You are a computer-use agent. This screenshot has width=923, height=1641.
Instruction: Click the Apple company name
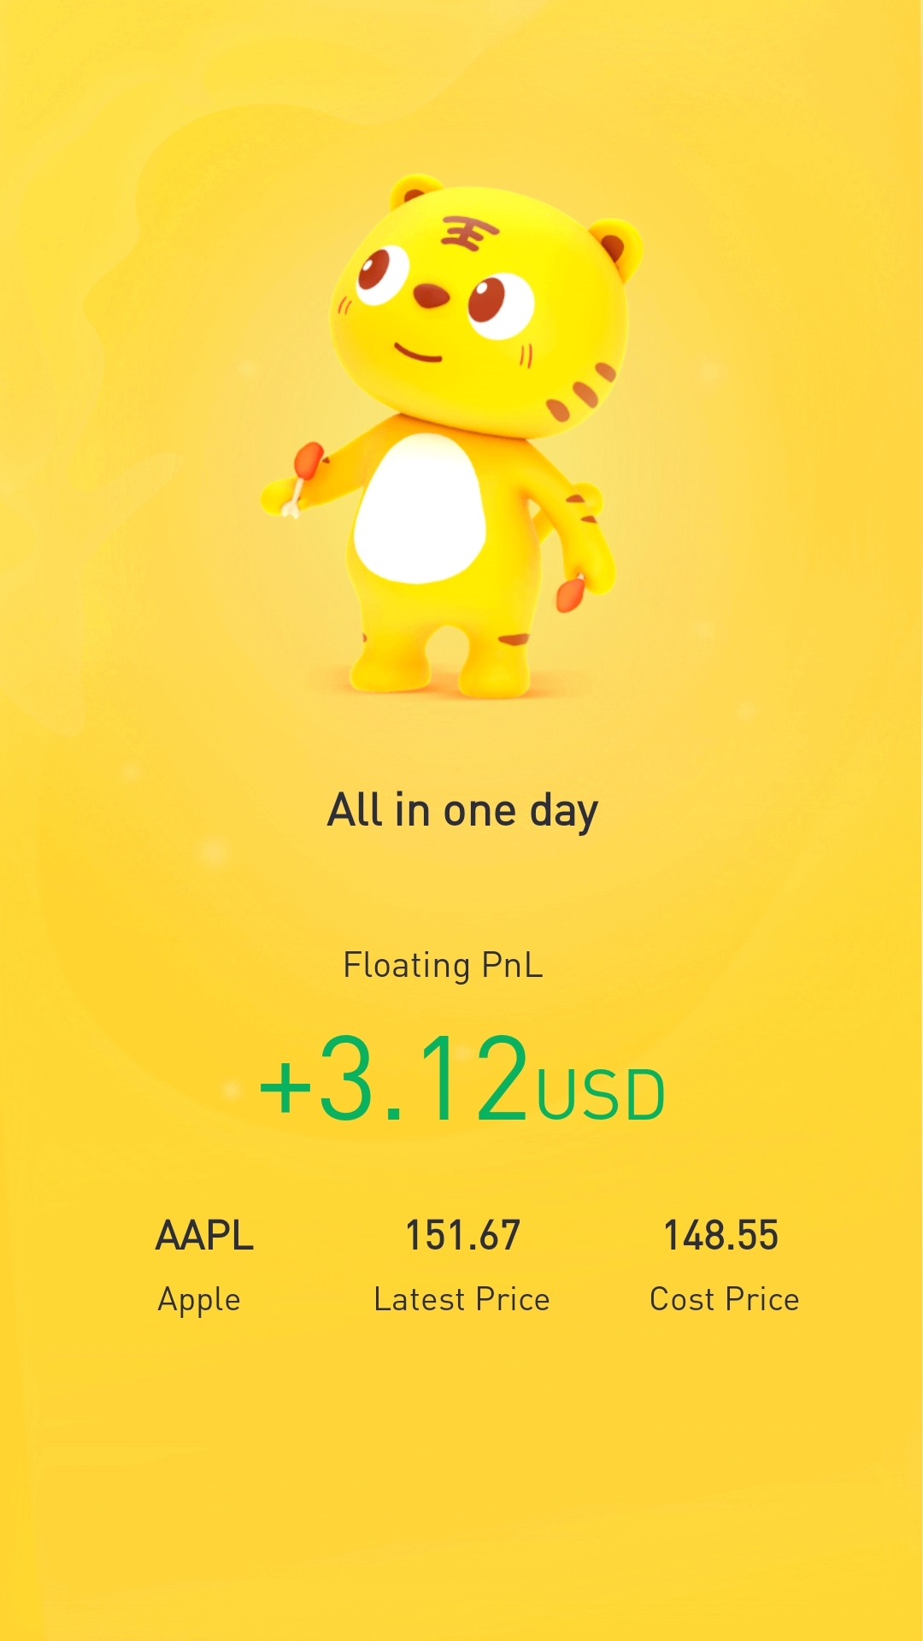[199, 1299]
